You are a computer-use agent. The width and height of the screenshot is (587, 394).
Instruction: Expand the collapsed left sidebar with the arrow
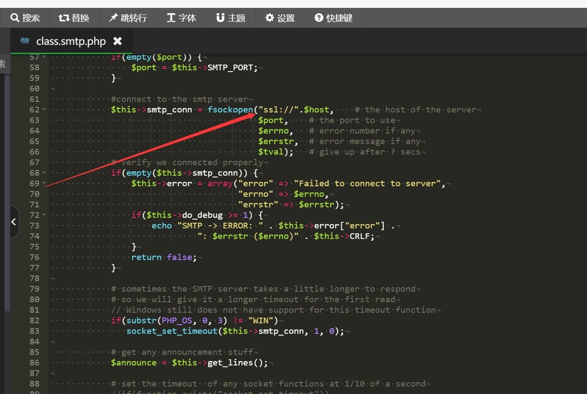tap(14, 222)
